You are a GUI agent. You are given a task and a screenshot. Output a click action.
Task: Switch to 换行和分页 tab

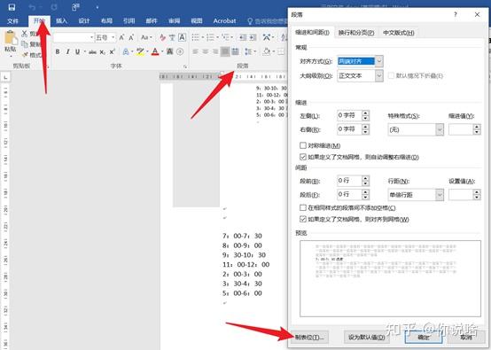point(356,33)
